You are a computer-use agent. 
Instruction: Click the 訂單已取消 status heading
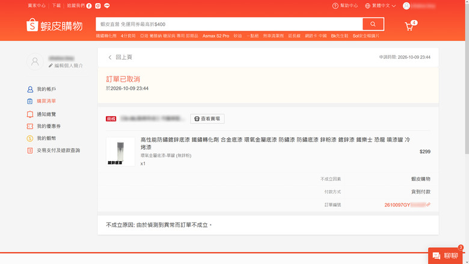tap(123, 79)
